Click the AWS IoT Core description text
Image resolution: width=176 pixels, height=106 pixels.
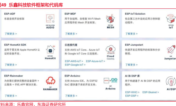click(82, 52)
